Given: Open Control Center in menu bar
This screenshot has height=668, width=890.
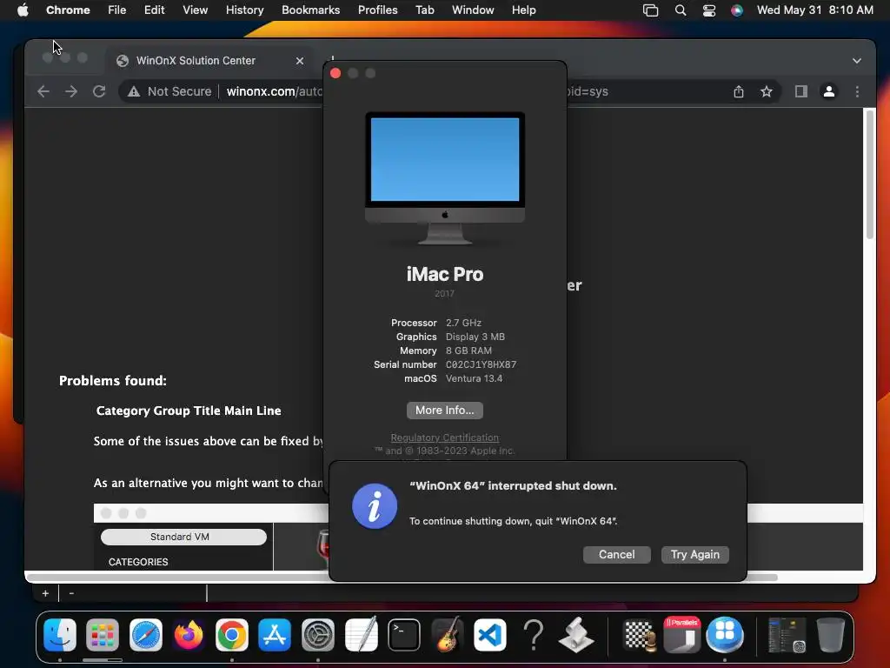Looking at the screenshot, I should (709, 10).
